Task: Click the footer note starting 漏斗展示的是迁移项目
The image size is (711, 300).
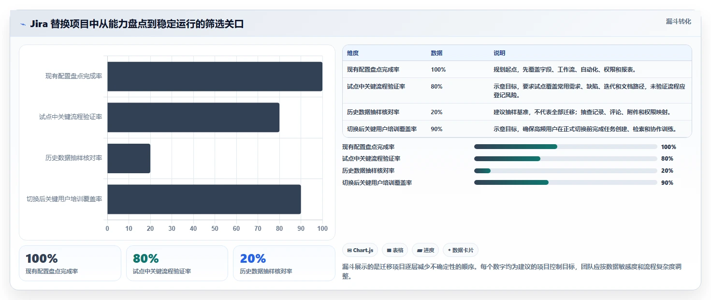Action: (x=512, y=271)
